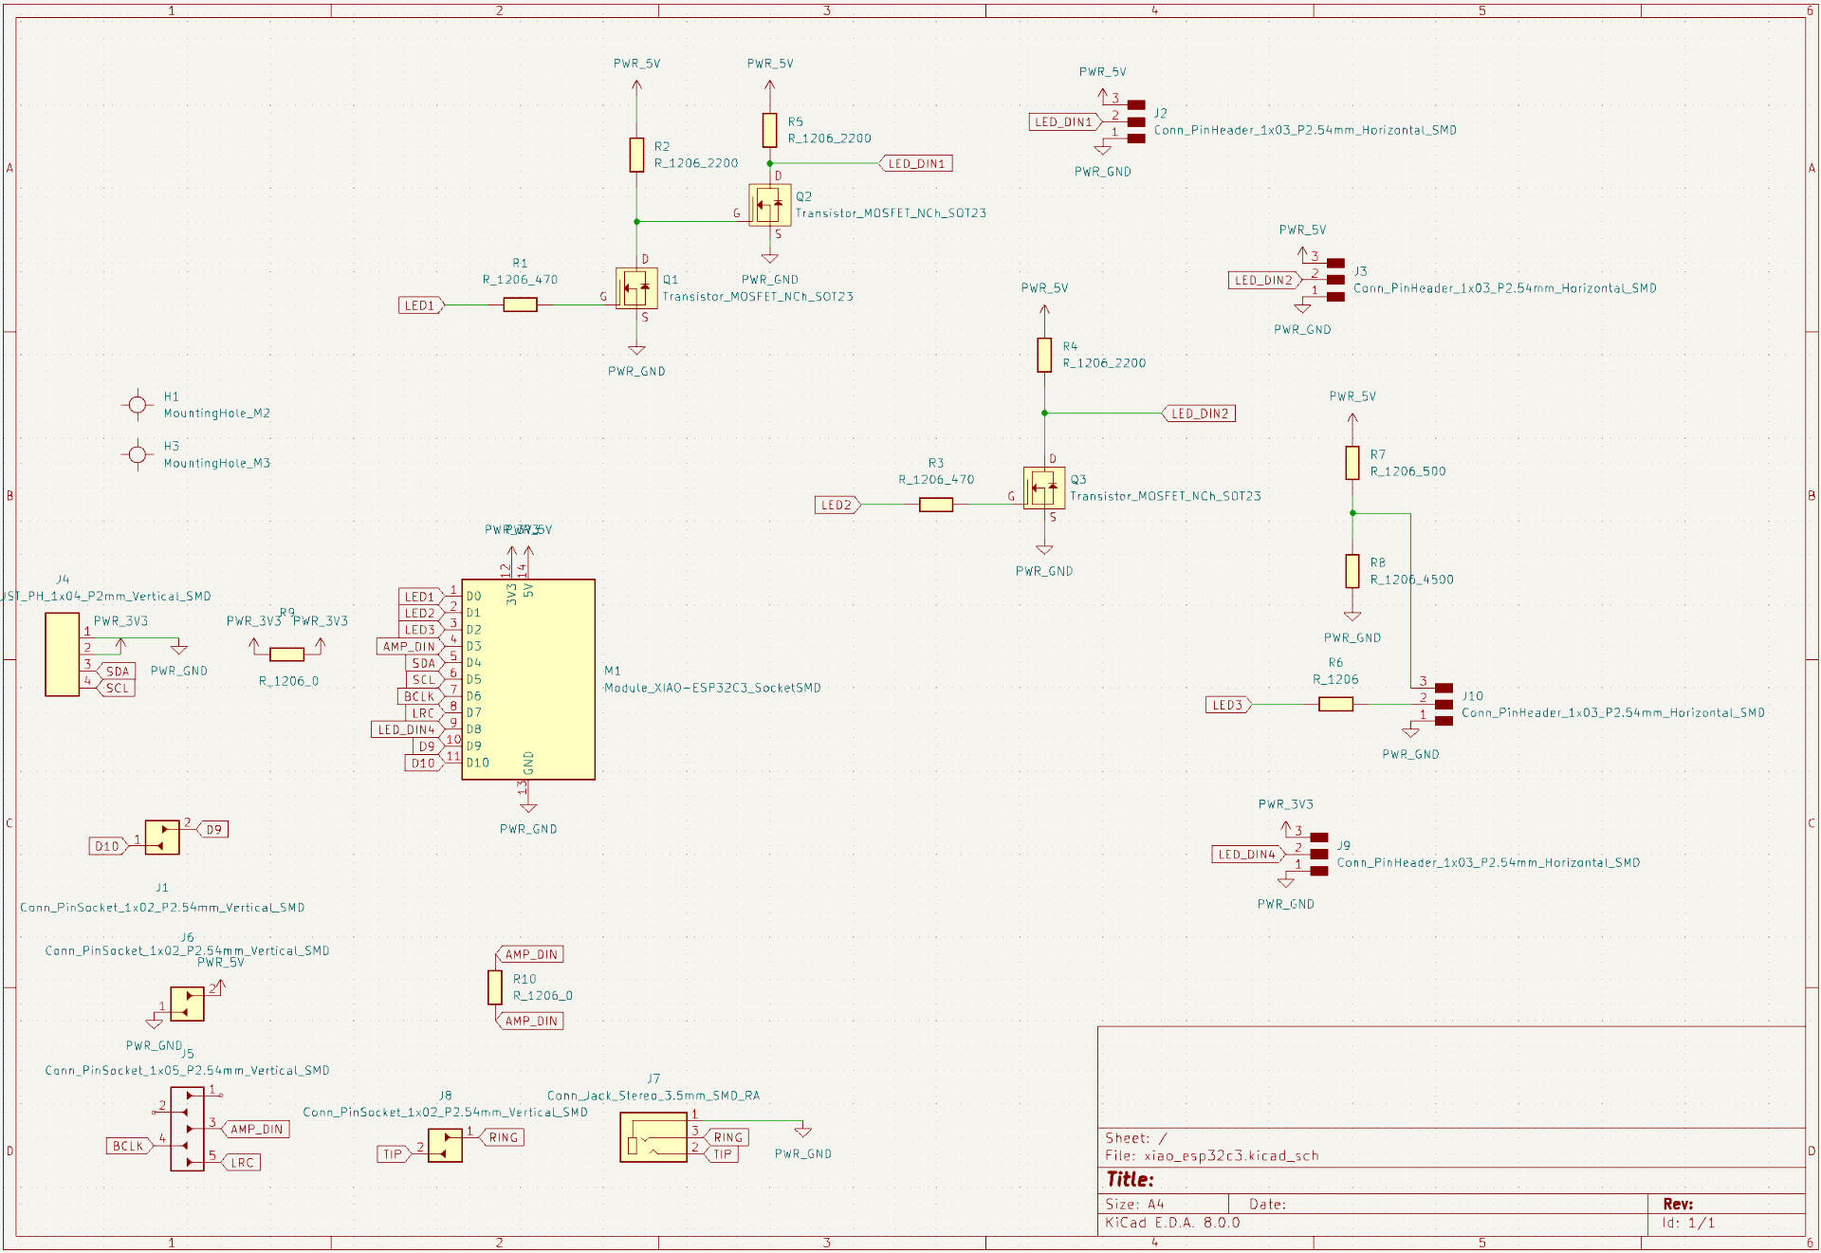The width and height of the screenshot is (1821, 1253).
Task: Click the J7 stereo audio jack symbol
Action: (x=653, y=1136)
